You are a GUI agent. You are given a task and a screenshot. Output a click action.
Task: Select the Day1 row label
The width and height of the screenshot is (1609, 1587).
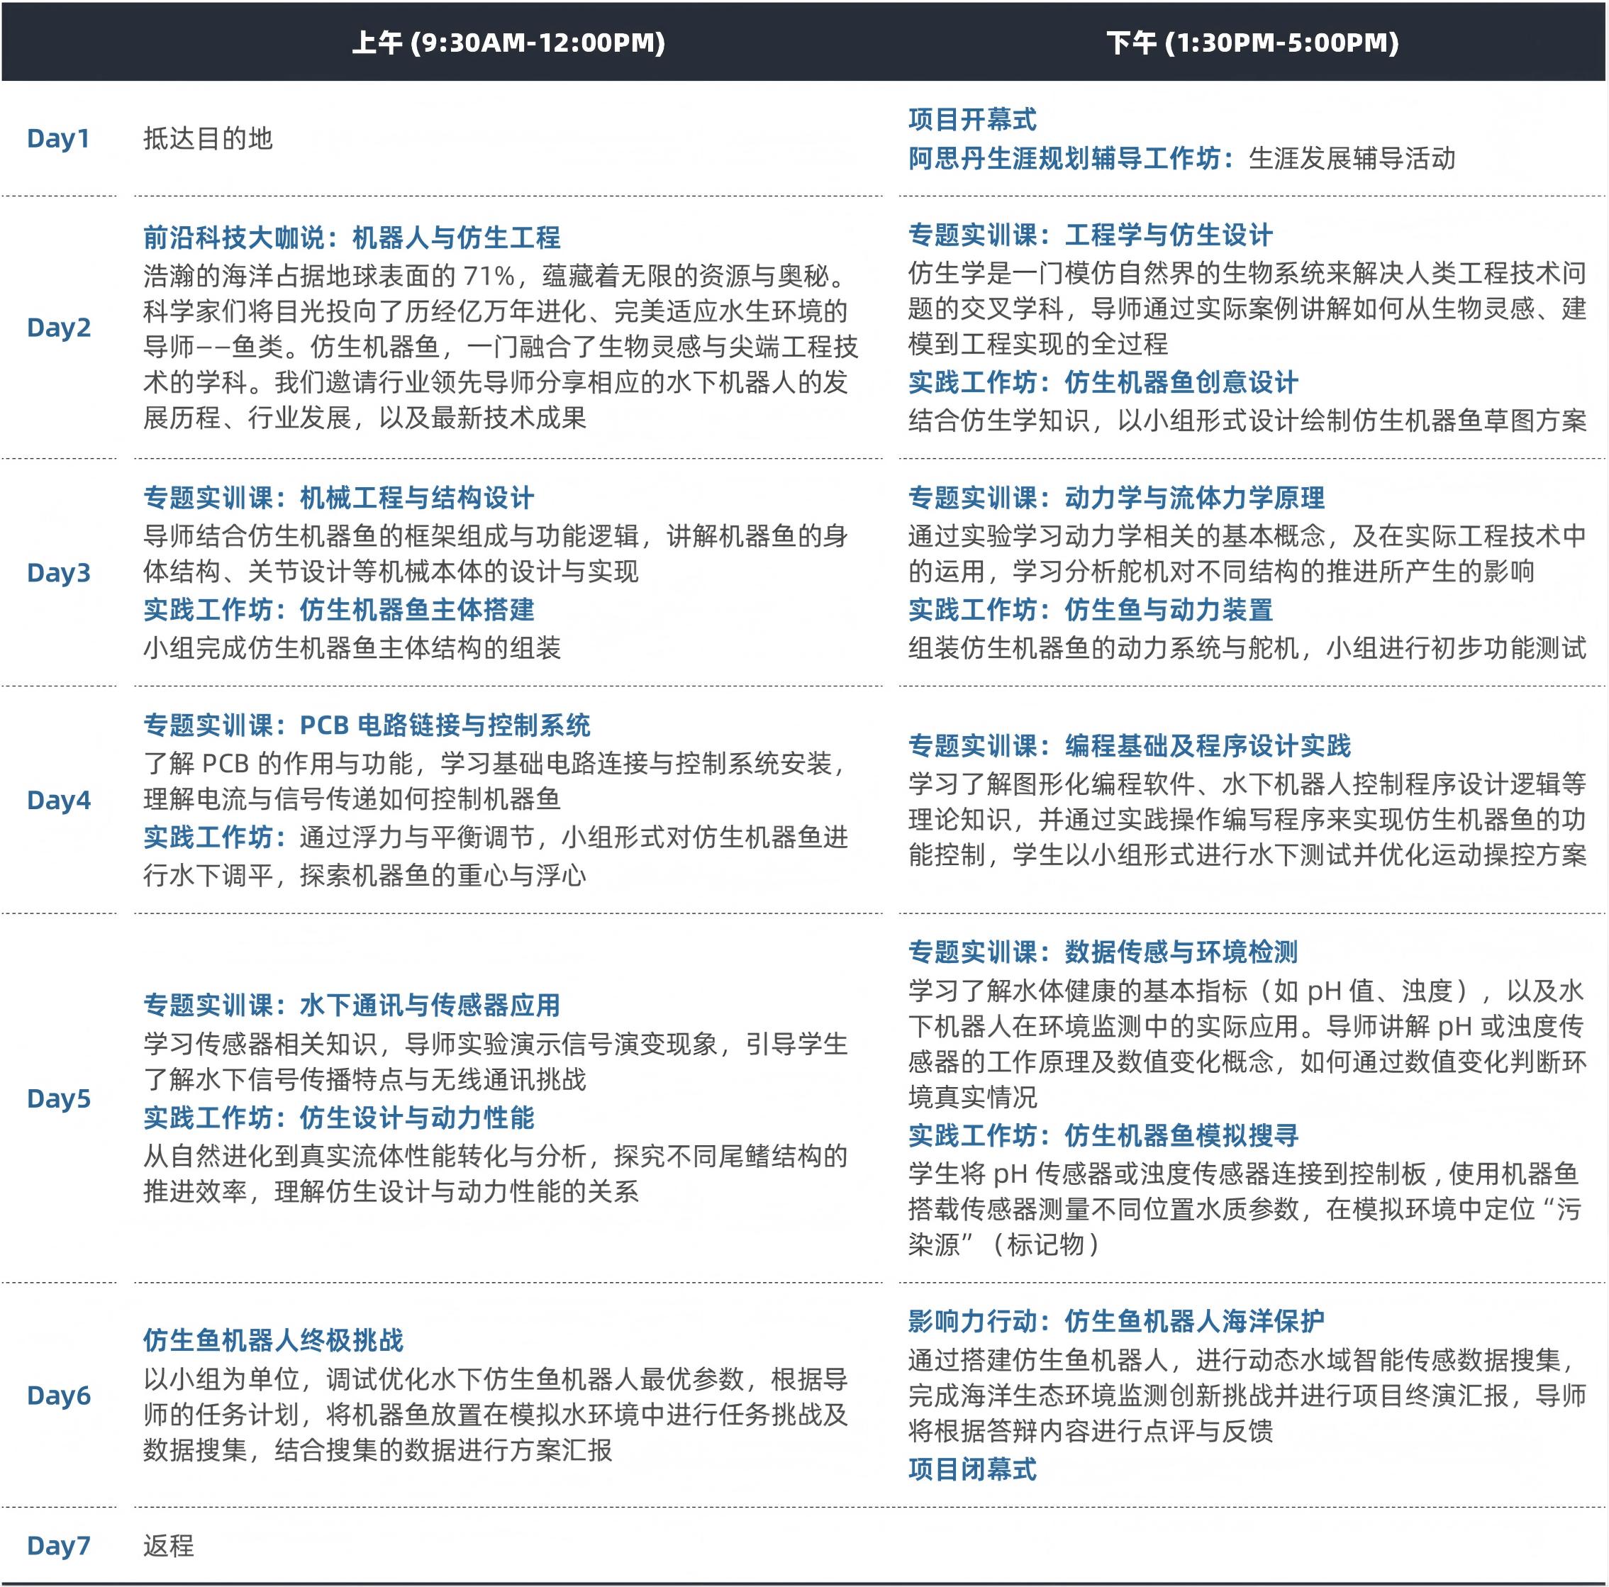pyautogui.click(x=58, y=139)
